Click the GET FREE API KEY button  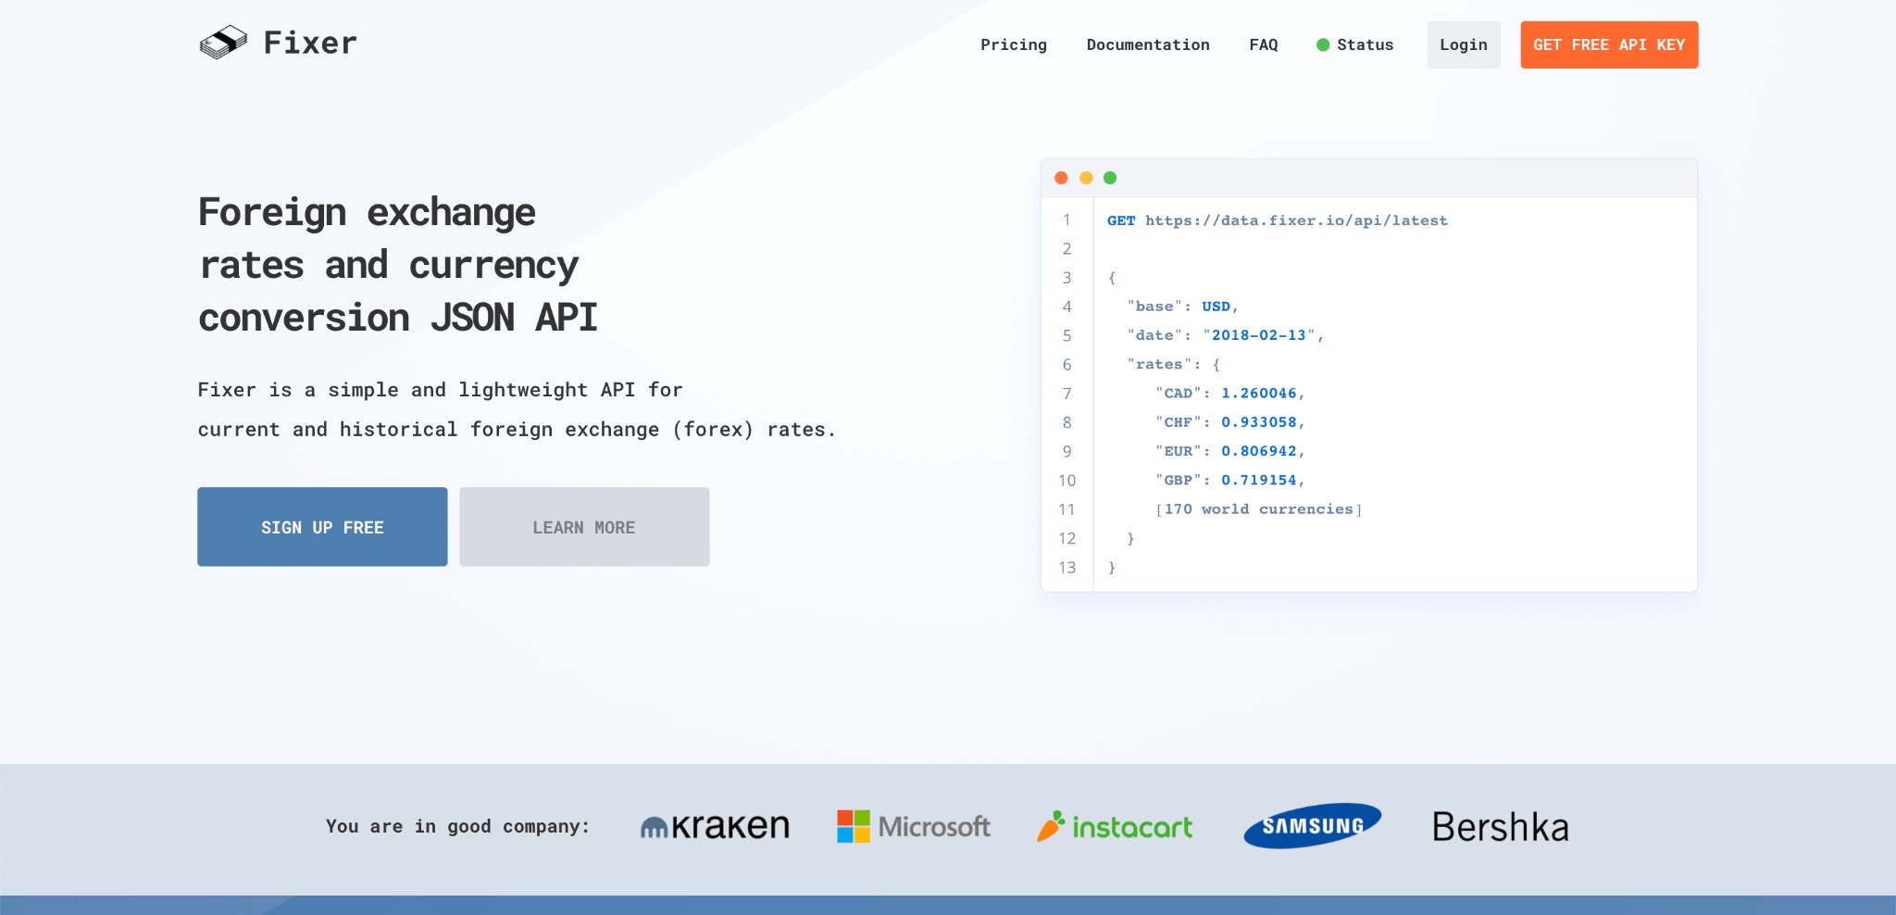1609,44
